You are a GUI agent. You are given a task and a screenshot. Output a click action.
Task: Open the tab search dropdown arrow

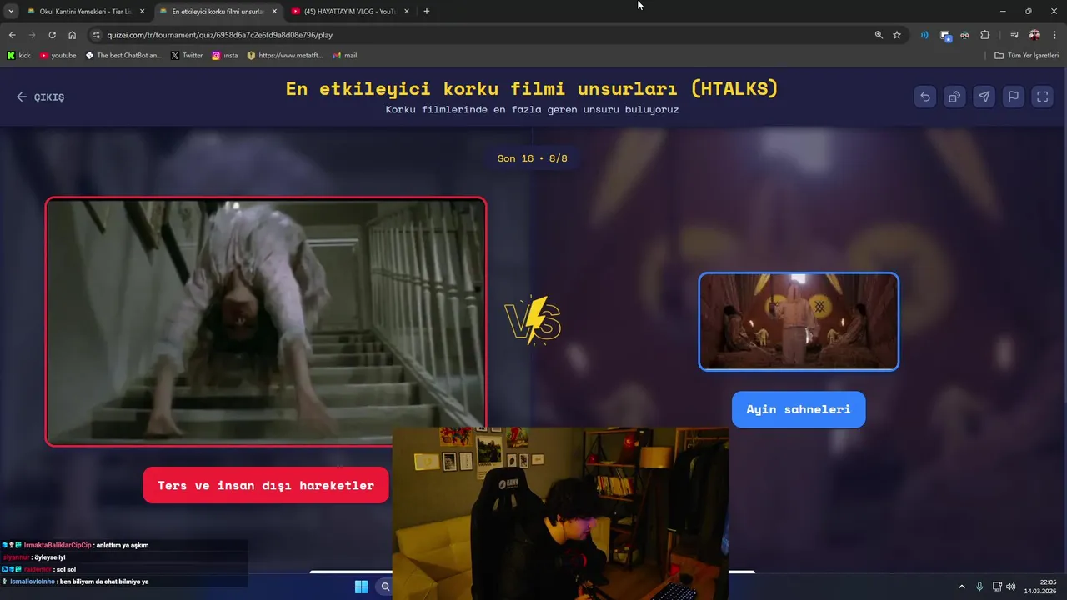click(11, 12)
